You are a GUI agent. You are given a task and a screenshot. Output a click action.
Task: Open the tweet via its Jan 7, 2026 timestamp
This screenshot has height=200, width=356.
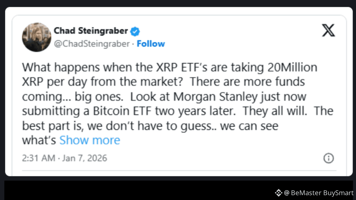(84, 158)
